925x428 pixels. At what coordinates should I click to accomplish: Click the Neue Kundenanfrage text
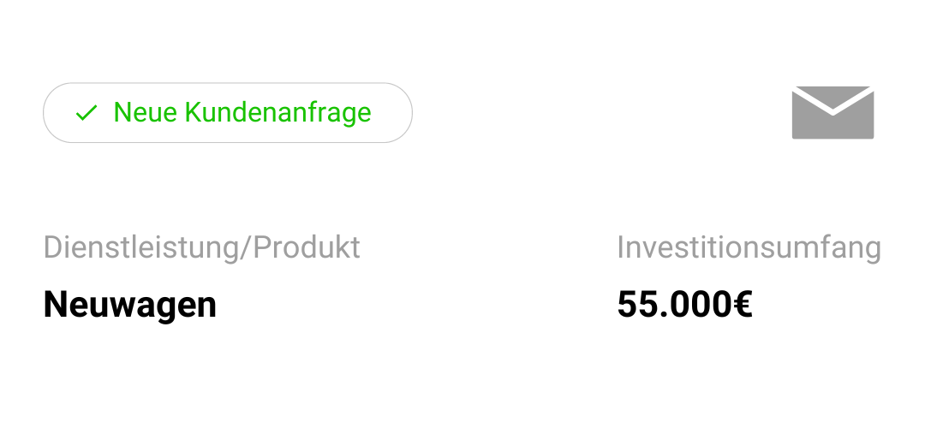point(242,112)
